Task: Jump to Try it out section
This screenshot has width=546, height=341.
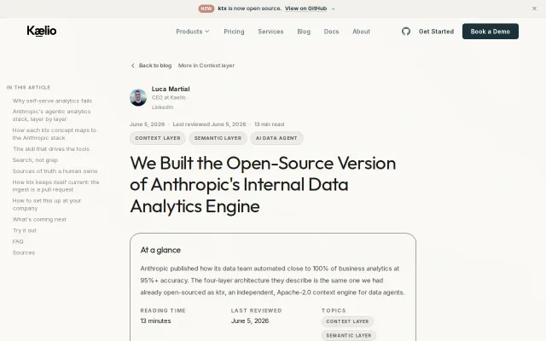Action: point(25,230)
